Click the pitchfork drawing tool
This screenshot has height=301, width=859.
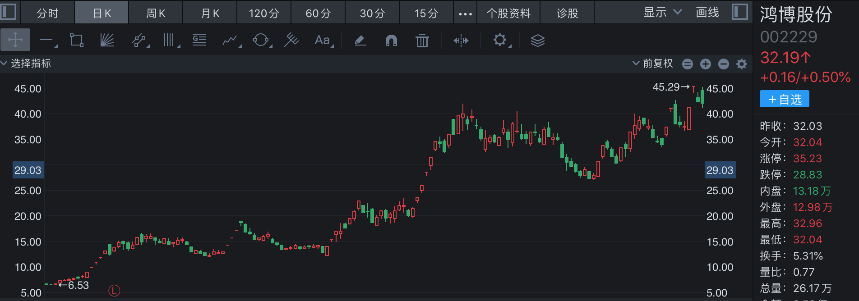[291, 40]
